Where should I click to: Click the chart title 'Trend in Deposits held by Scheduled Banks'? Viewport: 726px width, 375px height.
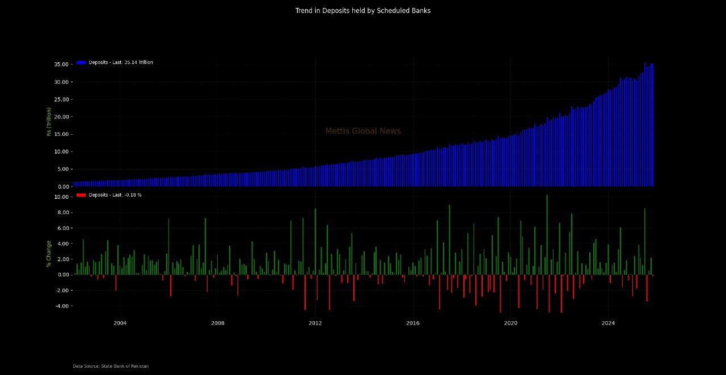(362, 11)
